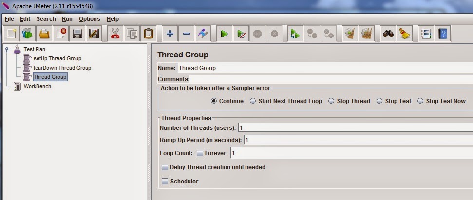Open the File menu

(x=9, y=18)
